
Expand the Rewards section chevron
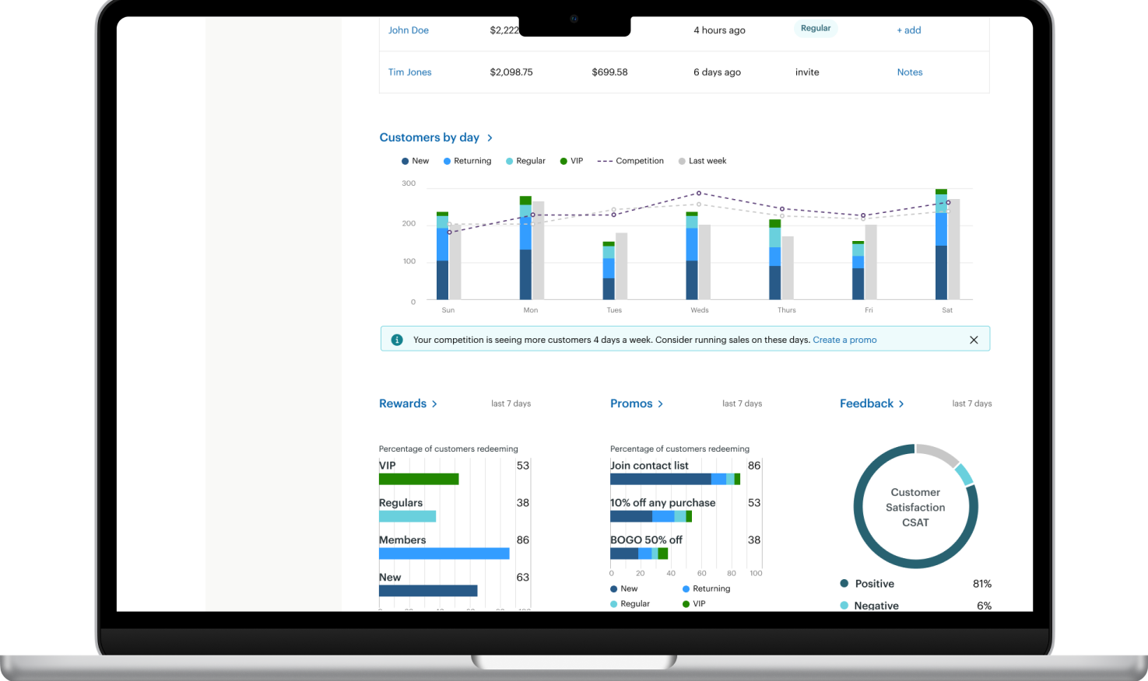[x=434, y=403]
